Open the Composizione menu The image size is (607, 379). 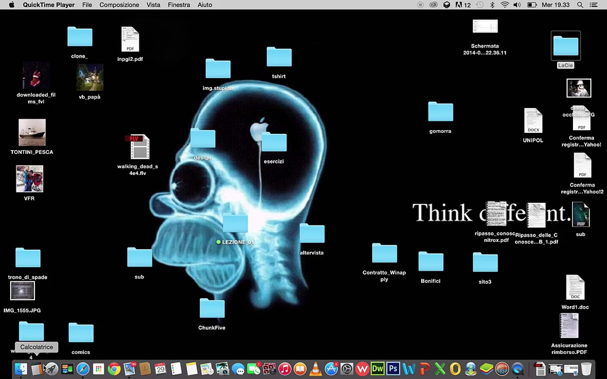tap(119, 5)
